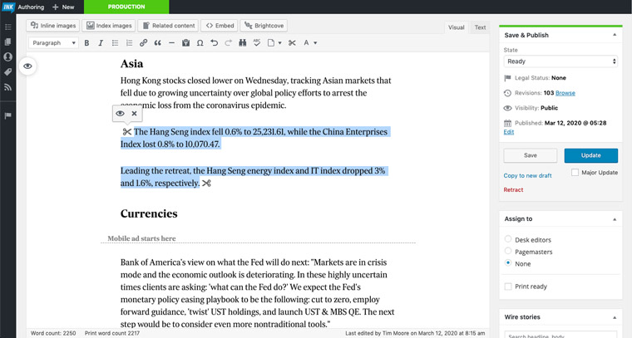Image resolution: width=632 pixels, height=338 pixels.
Task: Open the Paragraph format dropdown
Action: click(x=53, y=42)
